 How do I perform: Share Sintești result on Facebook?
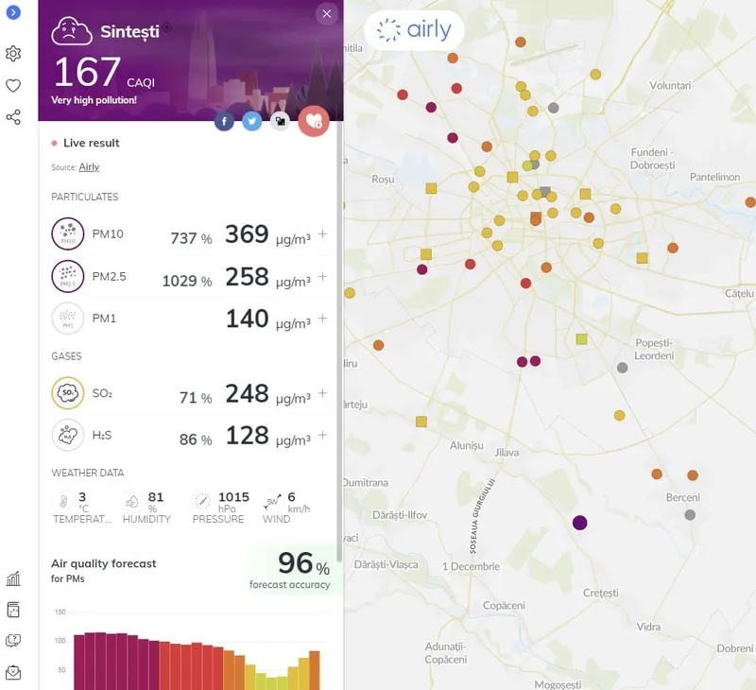[x=224, y=121]
